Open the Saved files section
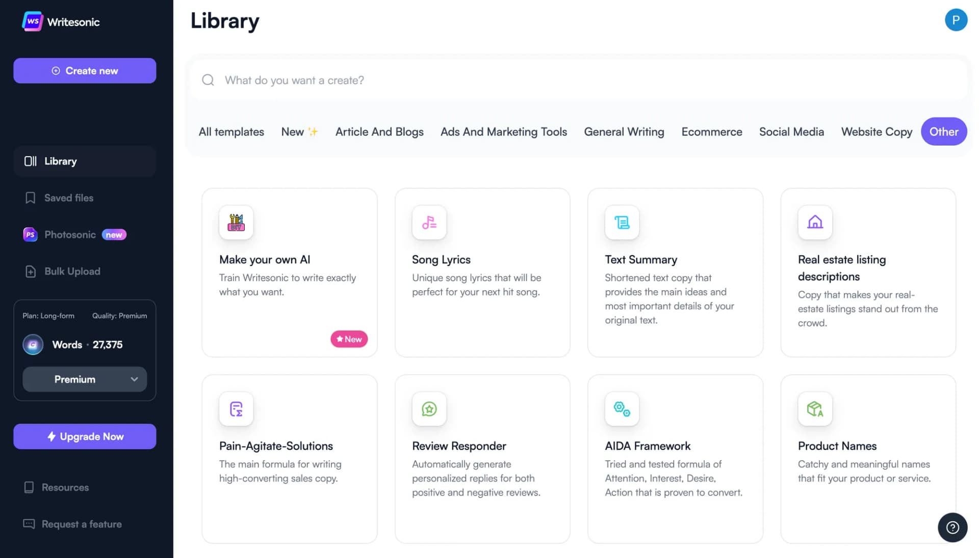This screenshot has height=558, width=979. tap(69, 198)
